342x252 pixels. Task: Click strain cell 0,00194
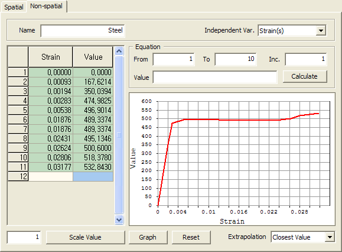coord(51,91)
